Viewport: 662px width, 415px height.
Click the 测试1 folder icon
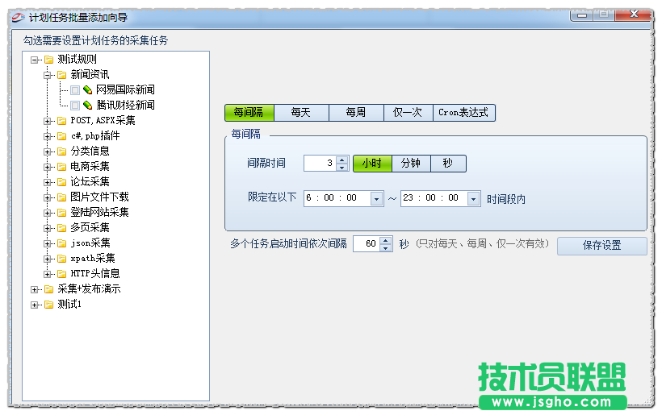coord(49,305)
